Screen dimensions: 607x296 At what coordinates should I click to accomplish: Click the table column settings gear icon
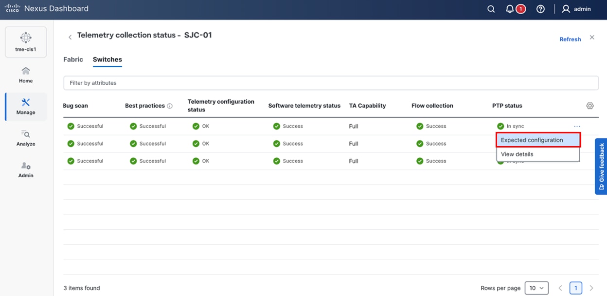590,106
